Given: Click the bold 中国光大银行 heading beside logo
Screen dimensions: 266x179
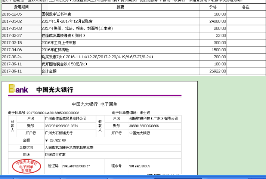Looking at the screenshot, I should 55,90.
